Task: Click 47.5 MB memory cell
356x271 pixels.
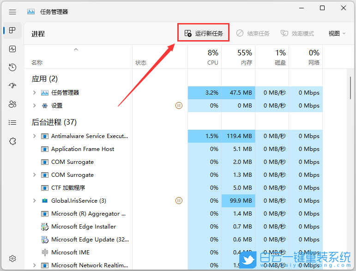Action: [238, 93]
